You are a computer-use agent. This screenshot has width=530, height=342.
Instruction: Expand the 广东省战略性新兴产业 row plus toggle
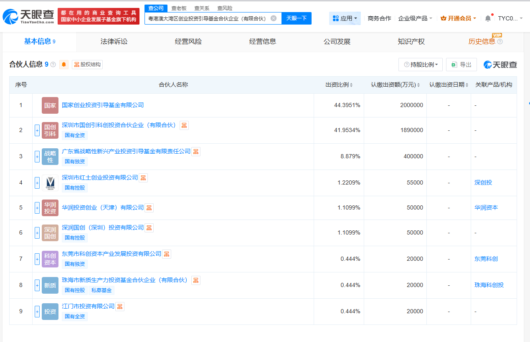(37, 157)
